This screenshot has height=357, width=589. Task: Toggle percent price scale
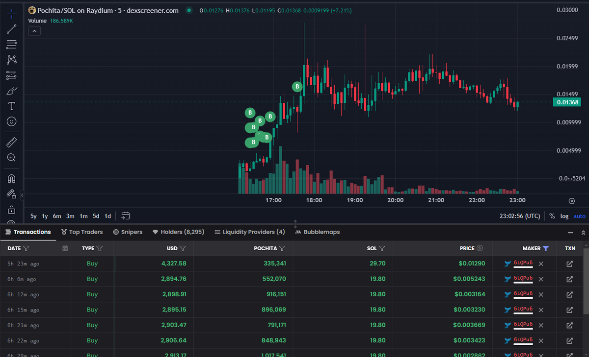[x=552, y=216]
